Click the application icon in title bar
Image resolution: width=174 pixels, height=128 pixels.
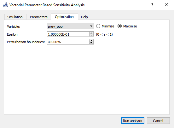[5, 5]
